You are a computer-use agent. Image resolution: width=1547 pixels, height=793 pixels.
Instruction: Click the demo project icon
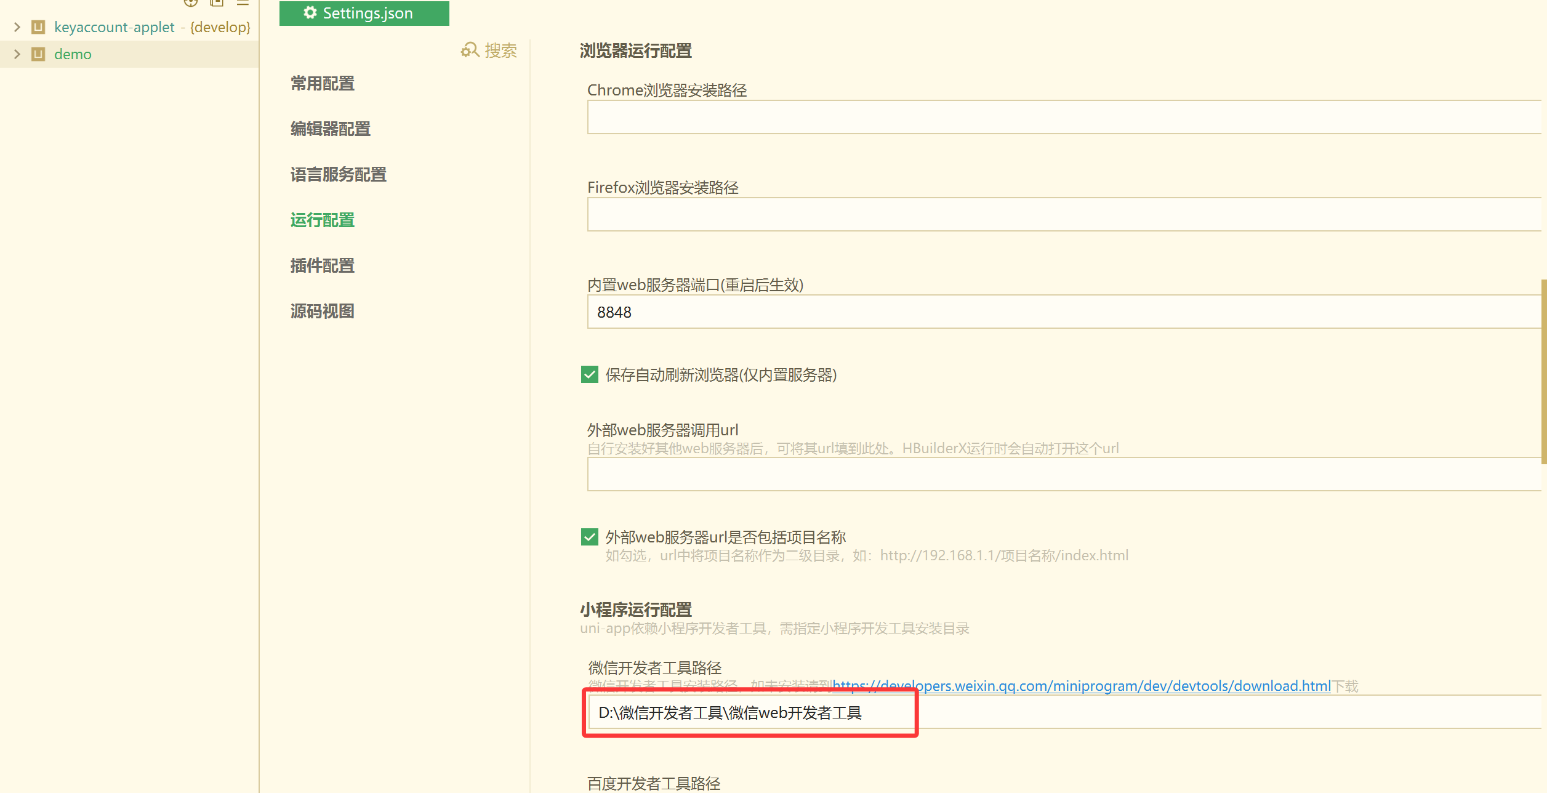click(x=38, y=54)
